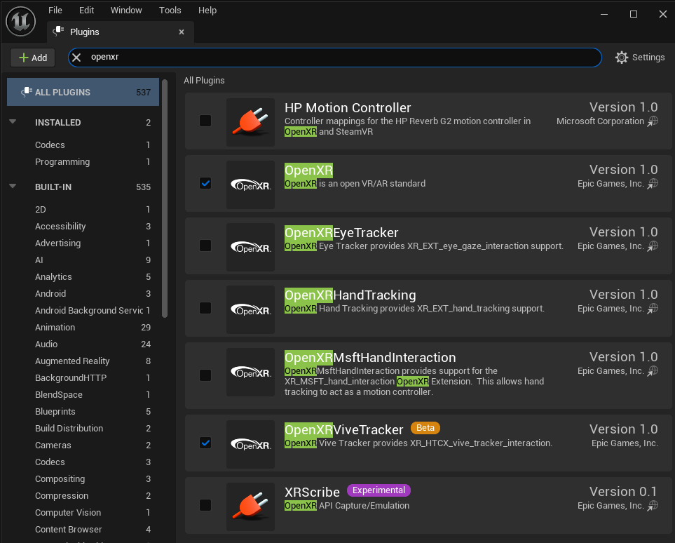This screenshot has height=543, width=675.
Task: Open OpenXRHandTracking's Epic Games web icon
Action: [653, 309]
